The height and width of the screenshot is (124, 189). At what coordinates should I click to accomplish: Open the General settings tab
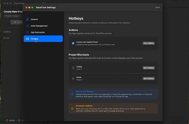point(43,19)
